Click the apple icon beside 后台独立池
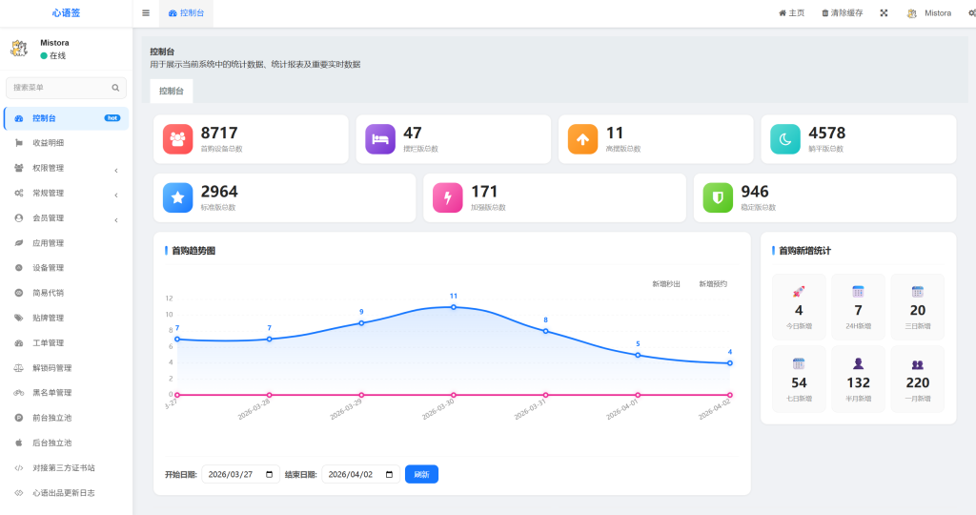This screenshot has width=976, height=515. point(19,443)
